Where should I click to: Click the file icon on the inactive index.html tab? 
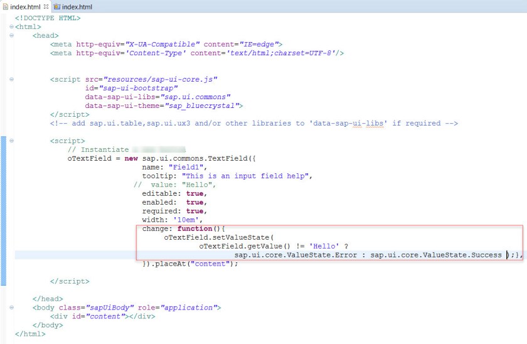tap(57, 6)
